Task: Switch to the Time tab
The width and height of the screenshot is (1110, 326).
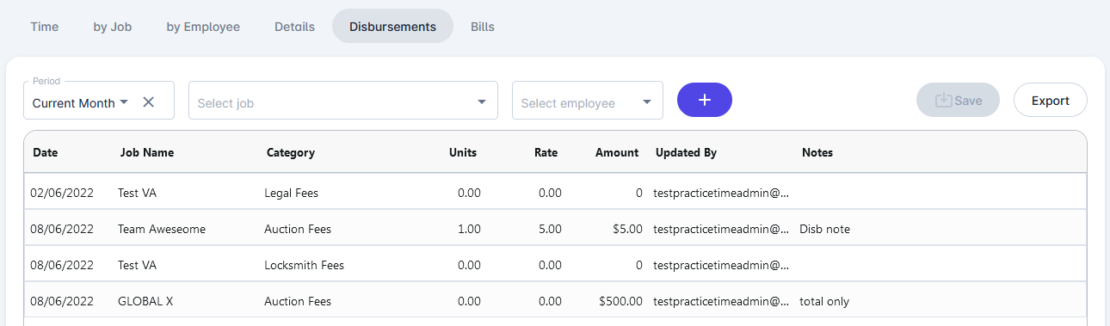Action: (45, 27)
